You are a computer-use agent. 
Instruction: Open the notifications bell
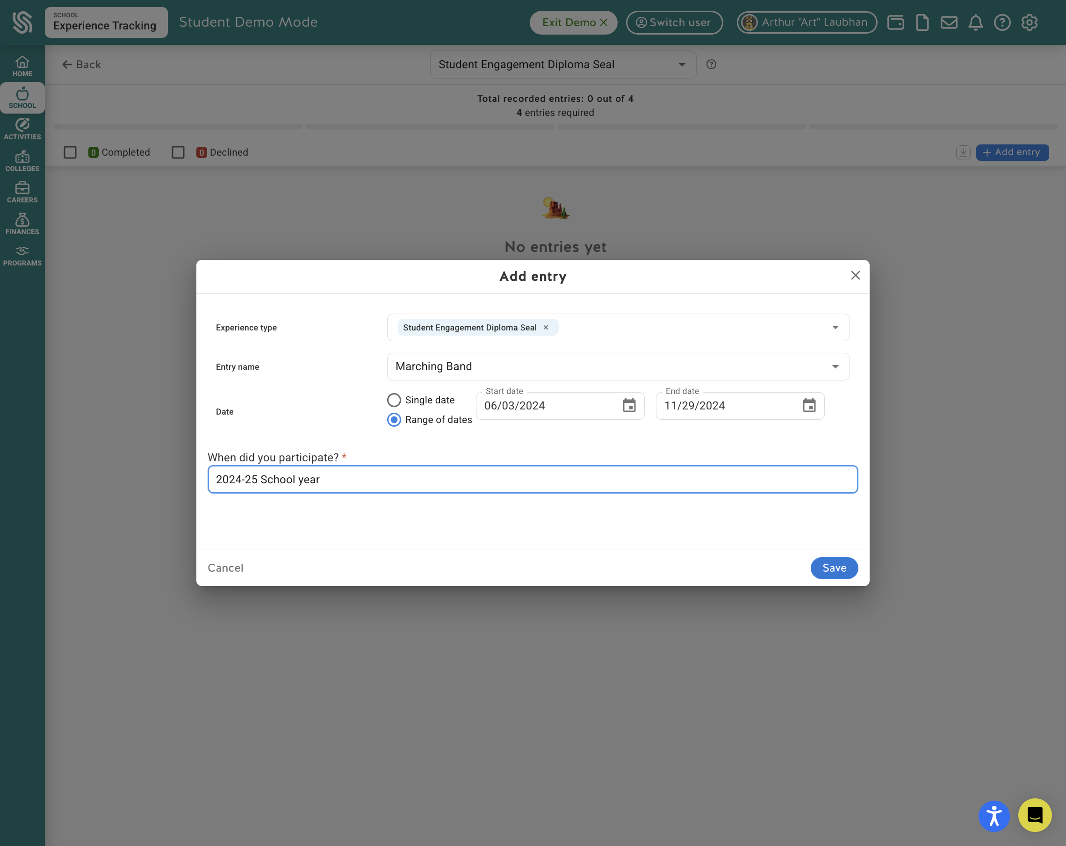click(975, 22)
